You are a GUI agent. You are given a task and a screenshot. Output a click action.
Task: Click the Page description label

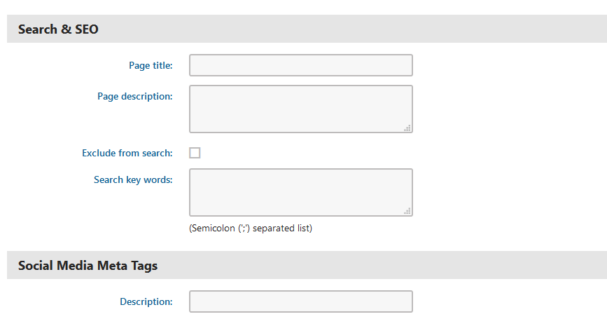(134, 96)
